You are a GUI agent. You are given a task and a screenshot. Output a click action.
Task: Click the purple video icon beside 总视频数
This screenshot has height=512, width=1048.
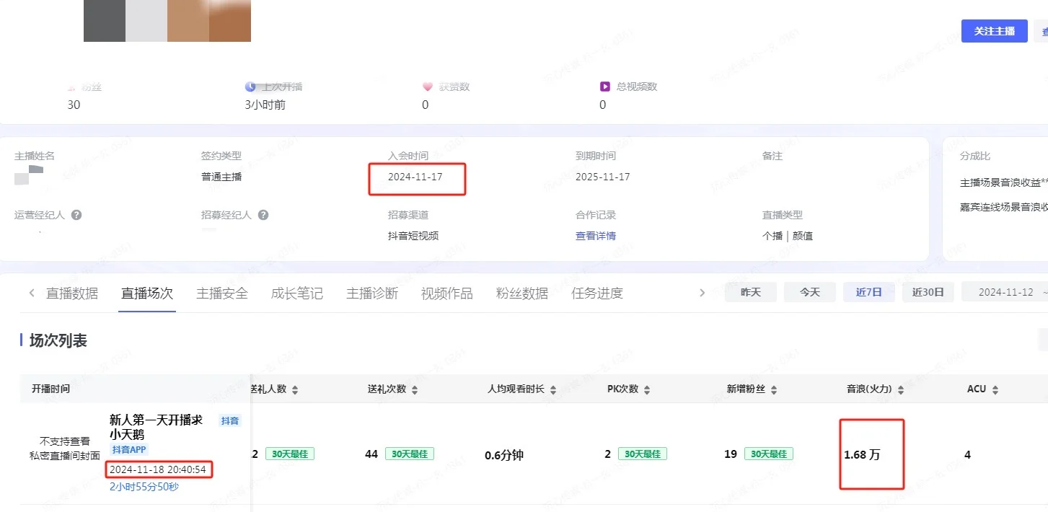coord(605,87)
